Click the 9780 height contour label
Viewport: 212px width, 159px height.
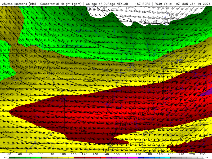click(x=169, y=64)
